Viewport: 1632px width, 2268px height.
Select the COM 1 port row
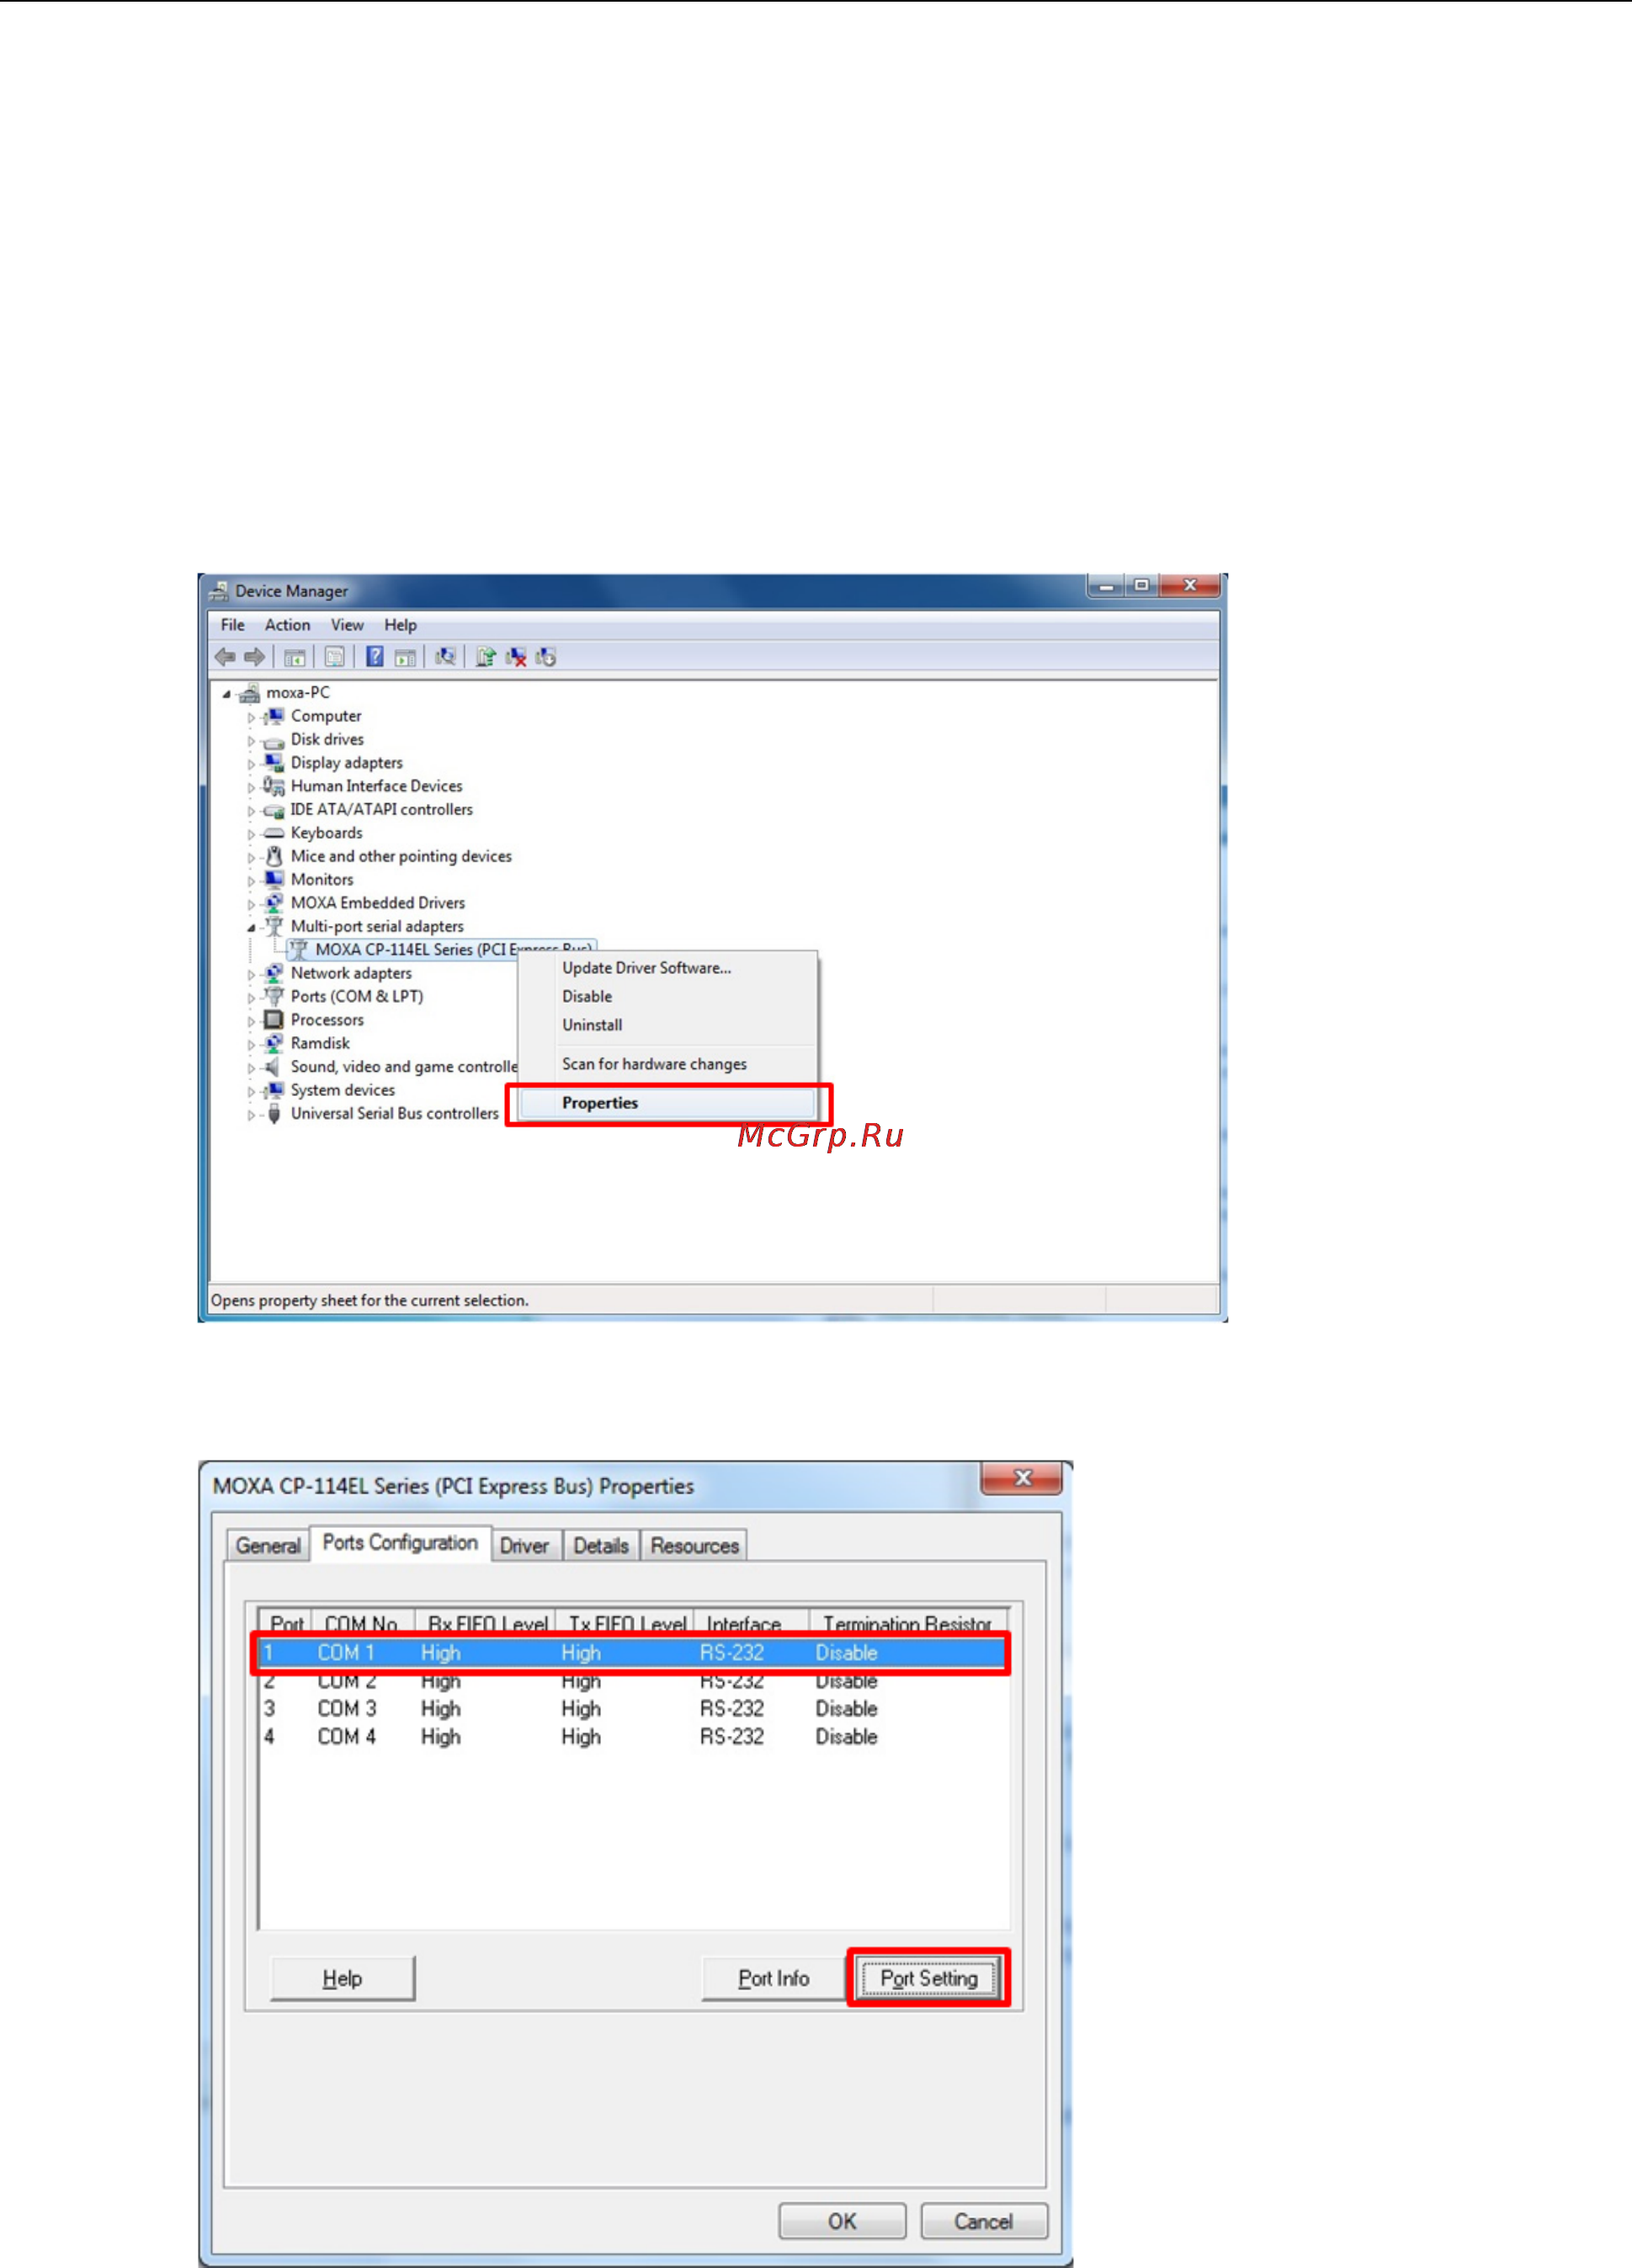pos(631,1652)
